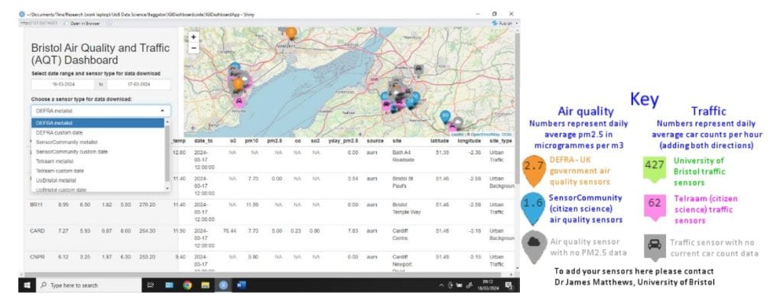The height and width of the screenshot is (302, 783).
Task: Click the site_type column header
Action: 500,141
